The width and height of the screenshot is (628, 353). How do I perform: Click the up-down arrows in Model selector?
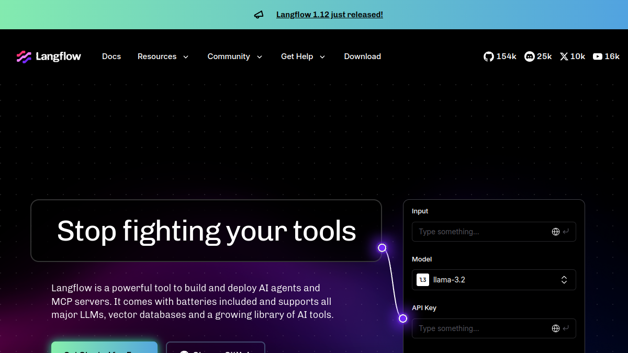(x=564, y=280)
